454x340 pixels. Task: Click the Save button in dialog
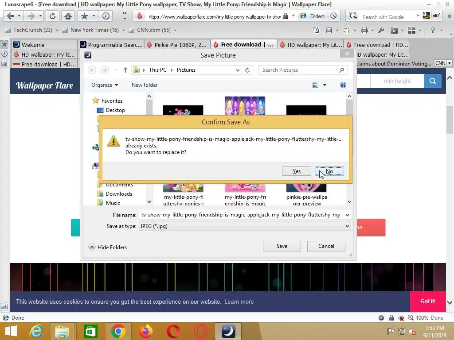point(282,246)
